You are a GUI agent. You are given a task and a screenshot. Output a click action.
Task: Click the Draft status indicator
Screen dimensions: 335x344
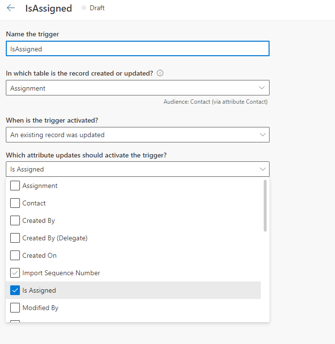93,8
